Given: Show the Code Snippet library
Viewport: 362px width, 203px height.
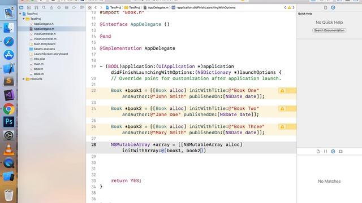Looking at the screenshot, I should tap(326, 152).
